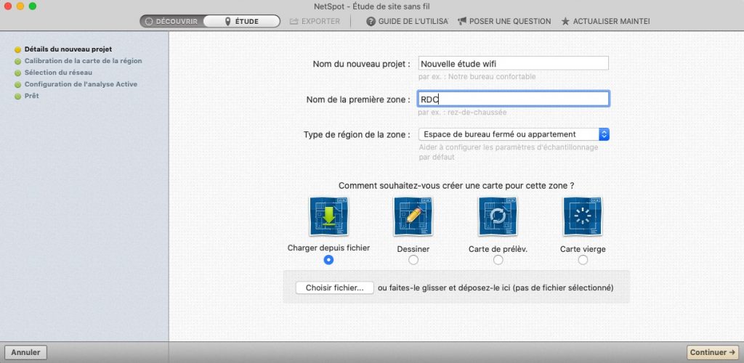Click the yellow bullet by Détails du nouveau projet
This screenshot has height=363, width=744.
(x=18, y=49)
